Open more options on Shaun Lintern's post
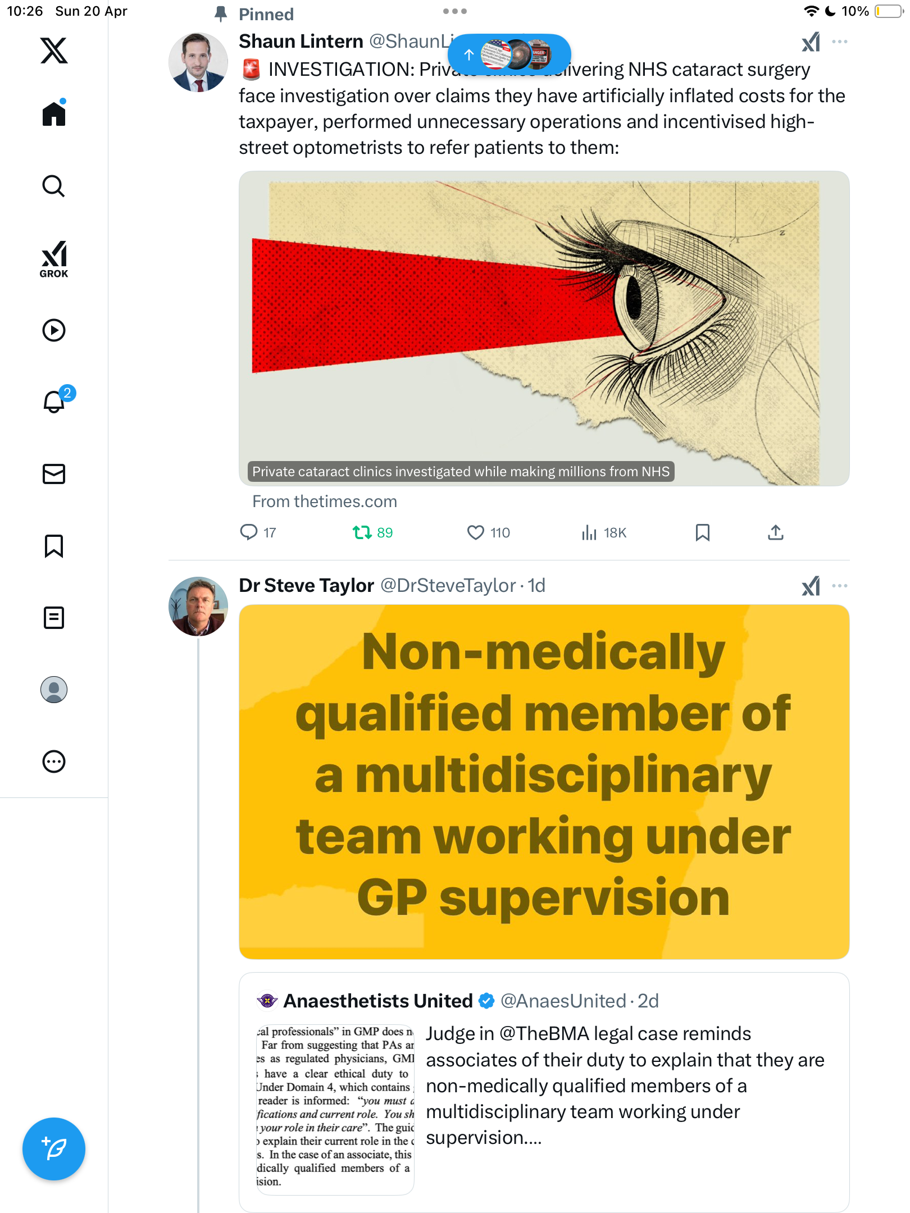910x1213 pixels. click(x=840, y=42)
